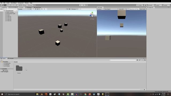The height and width of the screenshot is (96, 171).
Task: Toggle Local/Global handle rotation
Action: [x=30, y=5]
